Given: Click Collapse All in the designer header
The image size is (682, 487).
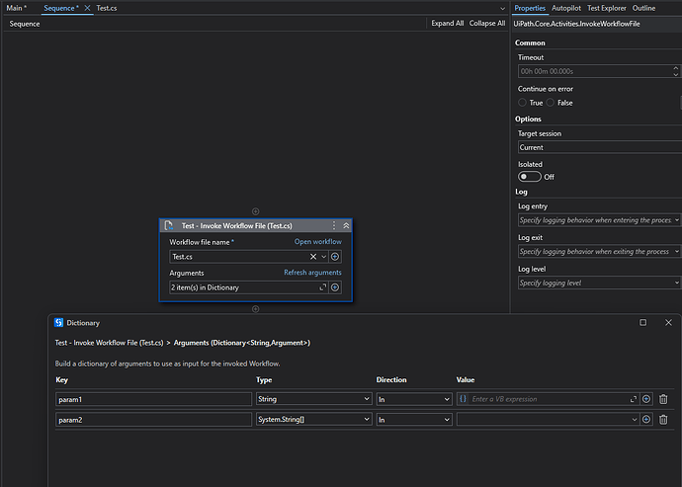Looking at the screenshot, I should 487,24.
